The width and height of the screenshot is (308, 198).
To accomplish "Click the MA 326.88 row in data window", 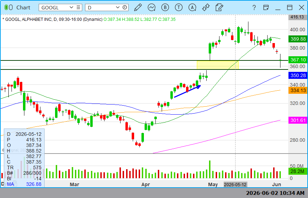I will (24, 184).
